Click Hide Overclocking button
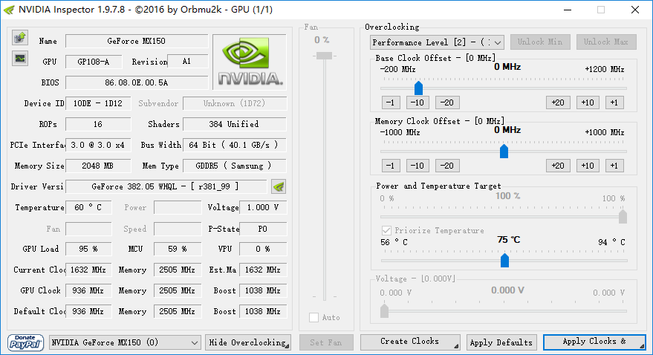 (248, 342)
